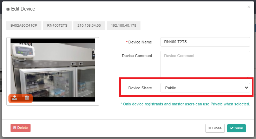The image size is (256, 139).
Task: Click the red Delete button
Action: coord(21,128)
